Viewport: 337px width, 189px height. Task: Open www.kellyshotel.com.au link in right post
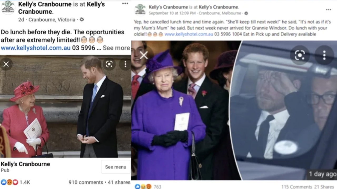coord(189,34)
